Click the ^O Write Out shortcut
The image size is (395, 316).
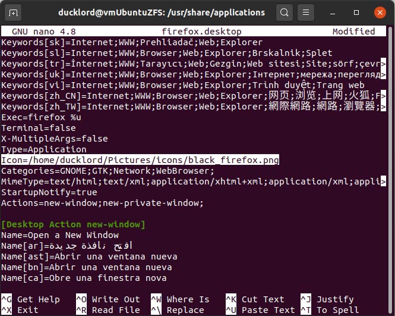108,299
